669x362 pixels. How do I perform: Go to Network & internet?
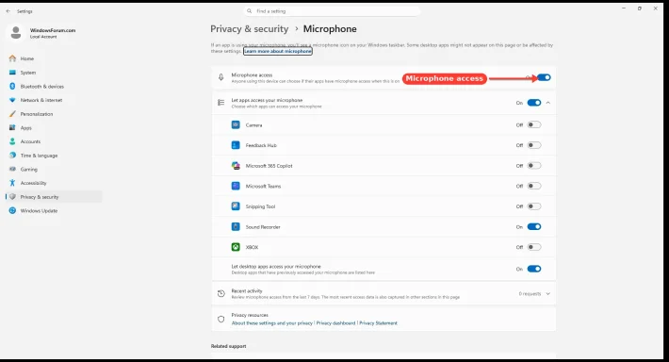coord(55,100)
